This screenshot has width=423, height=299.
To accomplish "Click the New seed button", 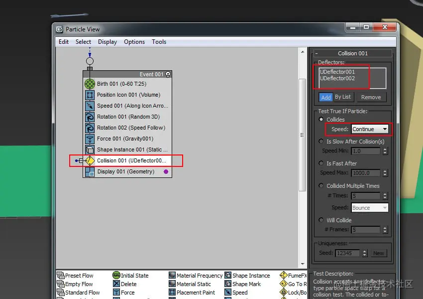I will tap(379, 253).
